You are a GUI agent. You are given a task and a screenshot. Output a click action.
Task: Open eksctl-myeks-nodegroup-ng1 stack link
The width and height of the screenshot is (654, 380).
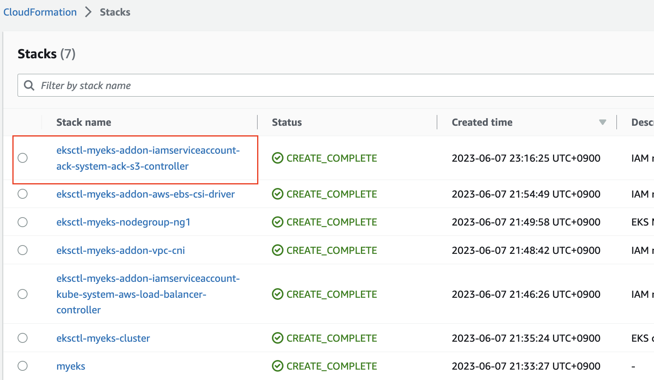[123, 222]
